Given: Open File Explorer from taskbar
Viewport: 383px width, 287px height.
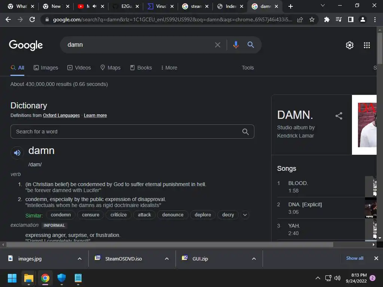Looking at the screenshot, I should point(28,278).
